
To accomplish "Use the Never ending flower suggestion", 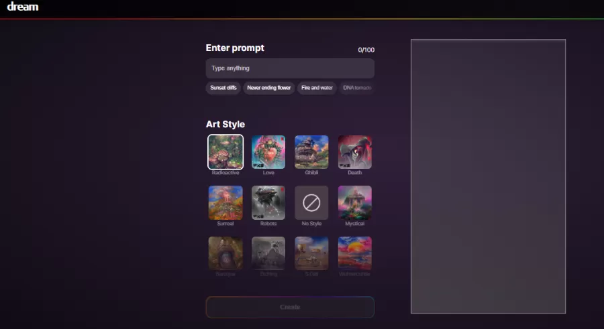I will (269, 88).
